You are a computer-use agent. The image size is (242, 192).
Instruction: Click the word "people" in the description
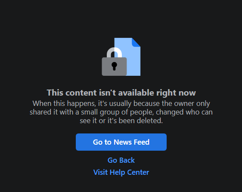coord(141,112)
